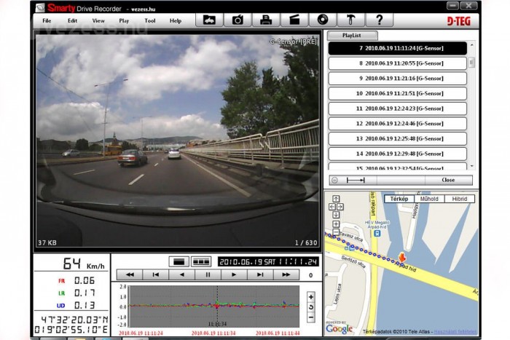Click the slider below the playlist
Screen dimensions: 510x340
(x=356, y=180)
